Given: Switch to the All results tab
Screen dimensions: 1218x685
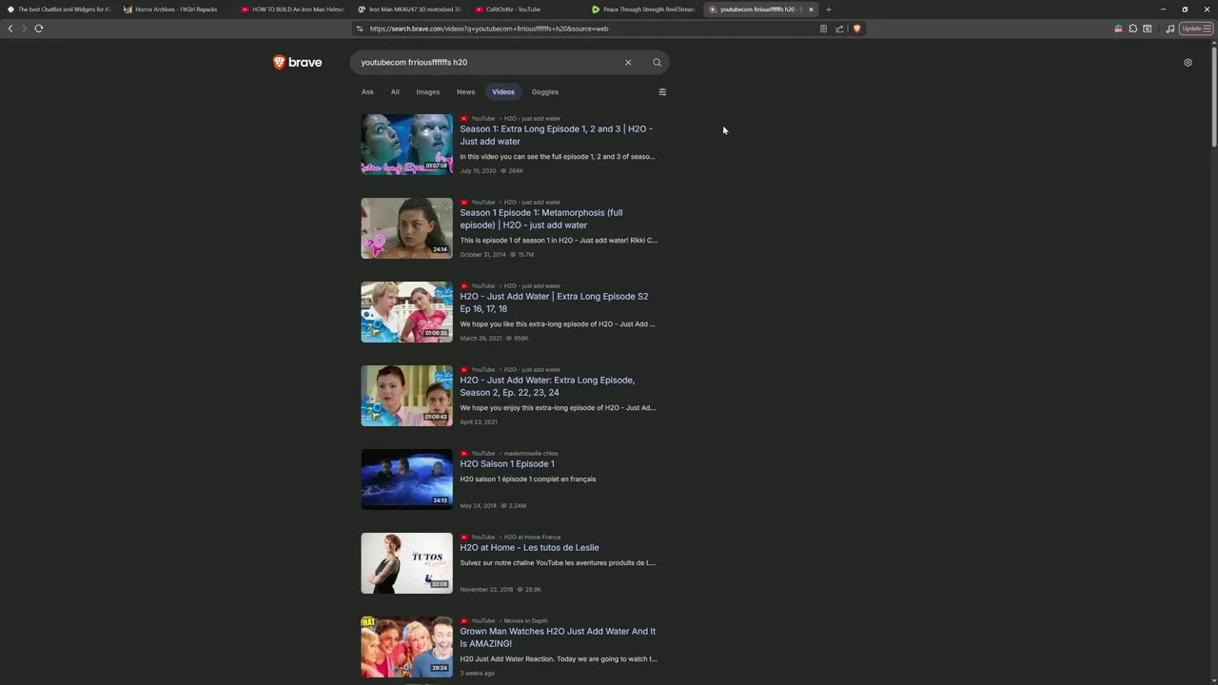Looking at the screenshot, I should [395, 92].
